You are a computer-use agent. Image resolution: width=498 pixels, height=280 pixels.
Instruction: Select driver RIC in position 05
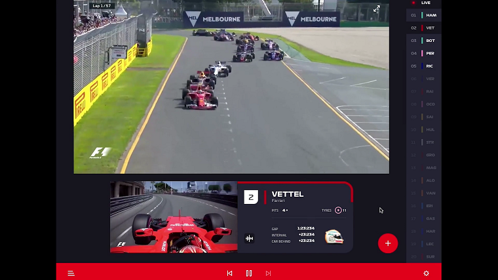[x=424, y=66]
